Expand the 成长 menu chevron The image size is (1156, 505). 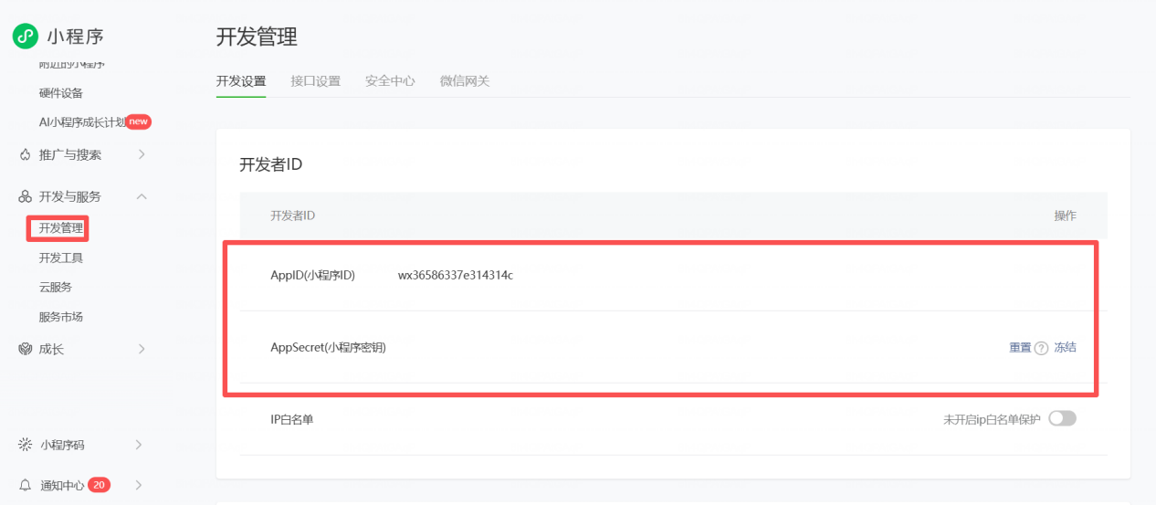(142, 349)
